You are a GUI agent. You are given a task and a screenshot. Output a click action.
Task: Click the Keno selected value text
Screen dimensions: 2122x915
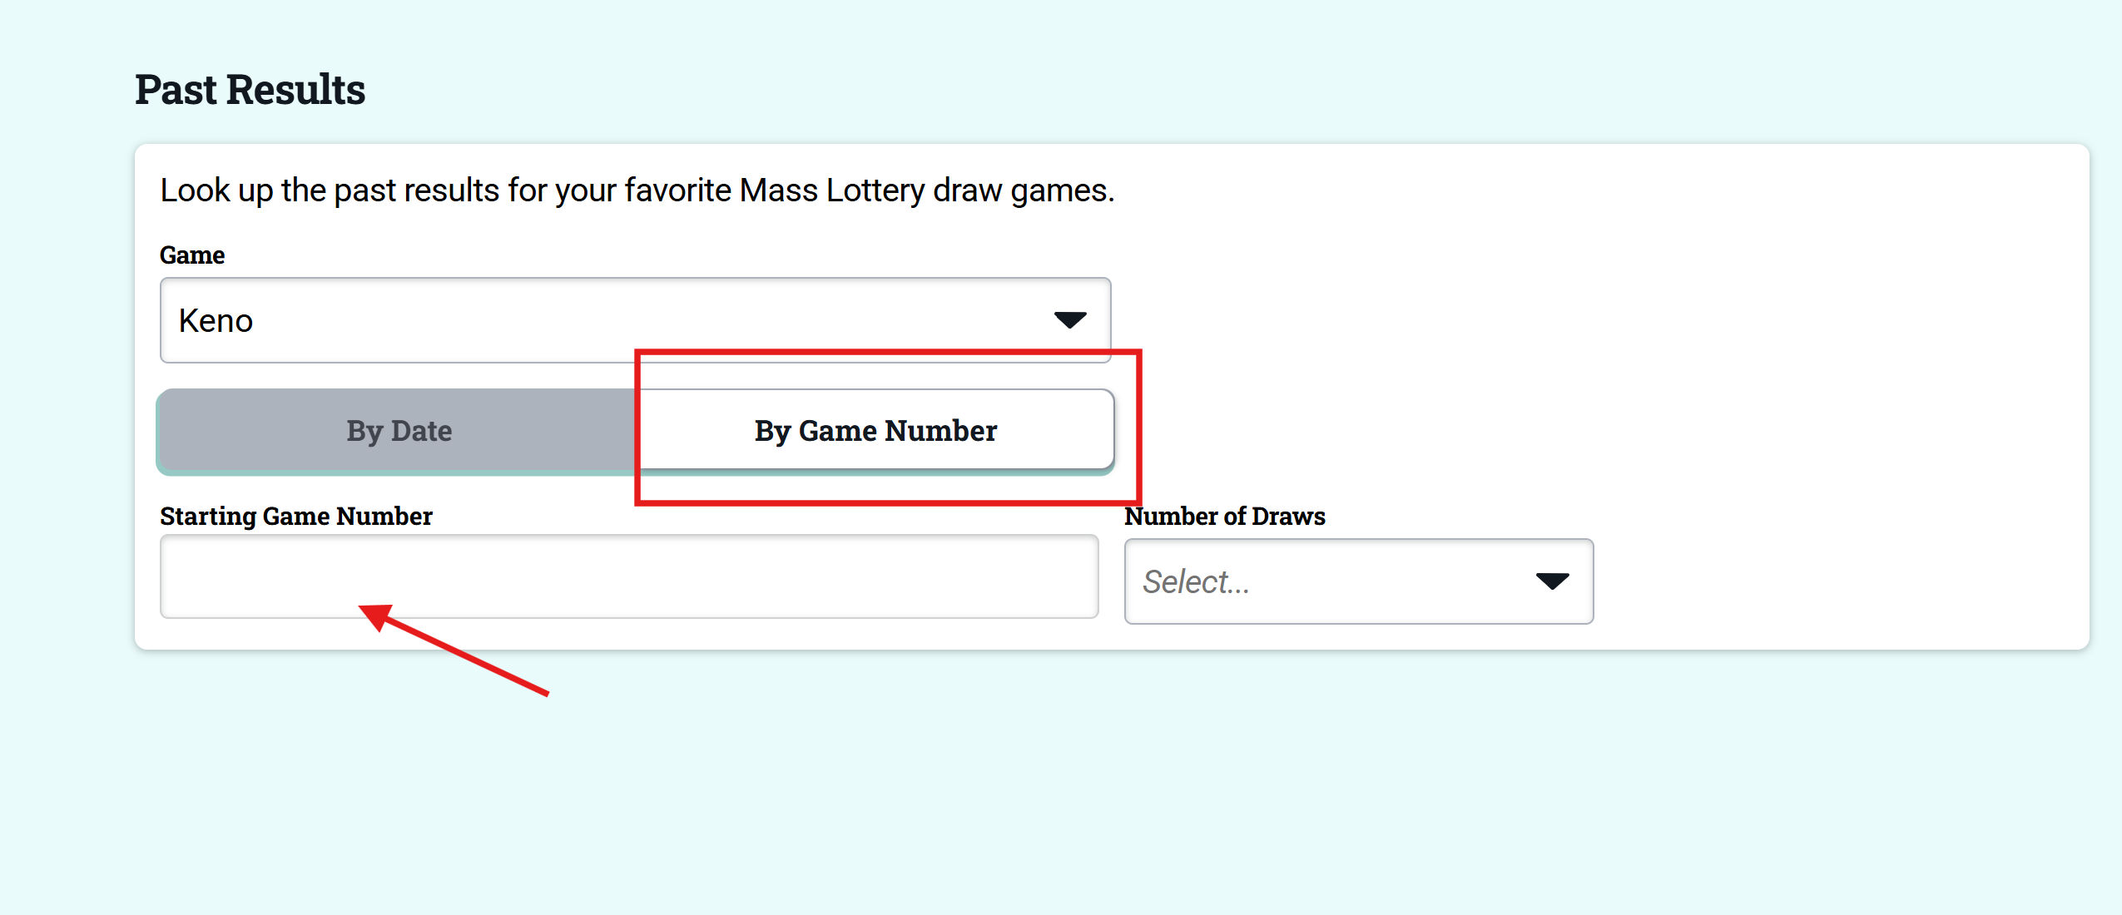[x=216, y=320]
